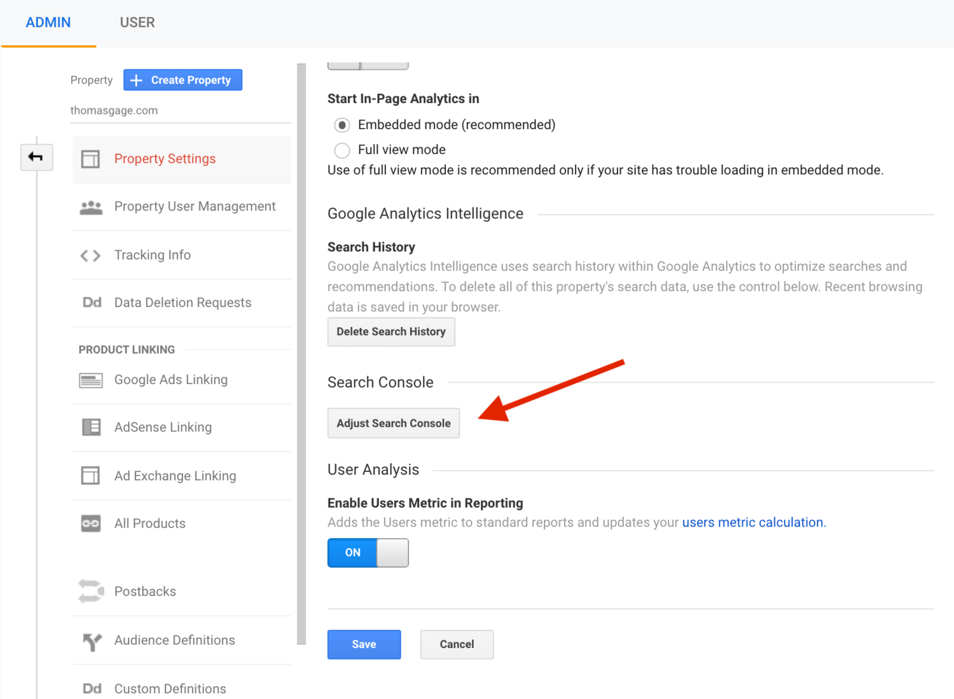The image size is (954, 699).
Task: Switch to the ADMIN tab
Action: coord(48,23)
